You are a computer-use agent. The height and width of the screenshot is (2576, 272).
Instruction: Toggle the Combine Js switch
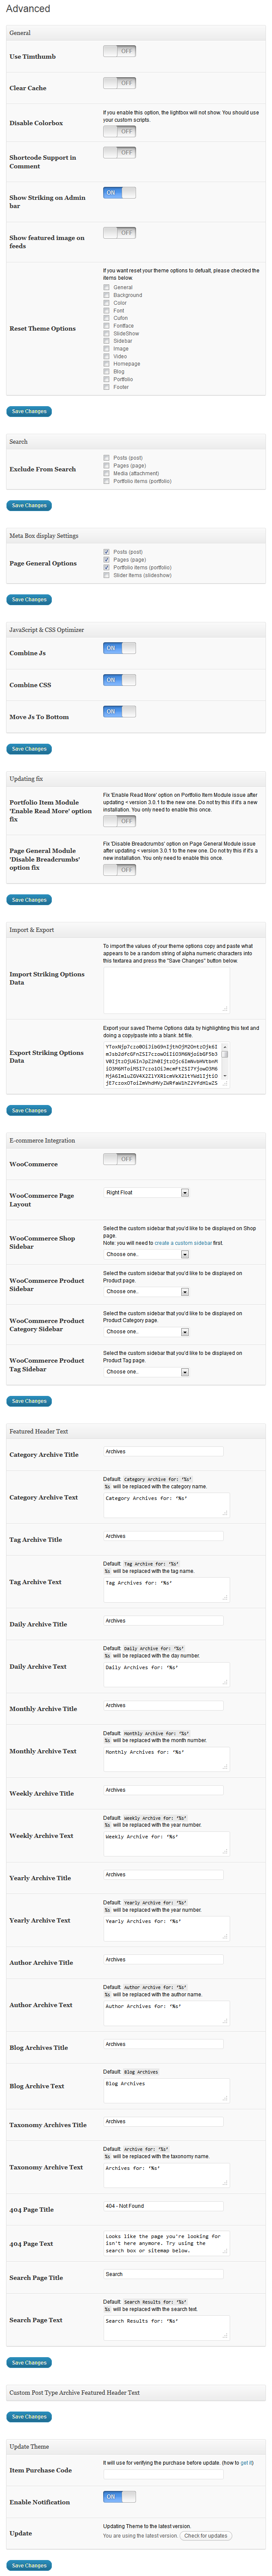[x=119, y=648]
